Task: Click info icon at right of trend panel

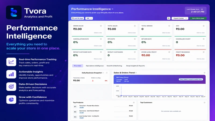Action: (x=205, y=73)
